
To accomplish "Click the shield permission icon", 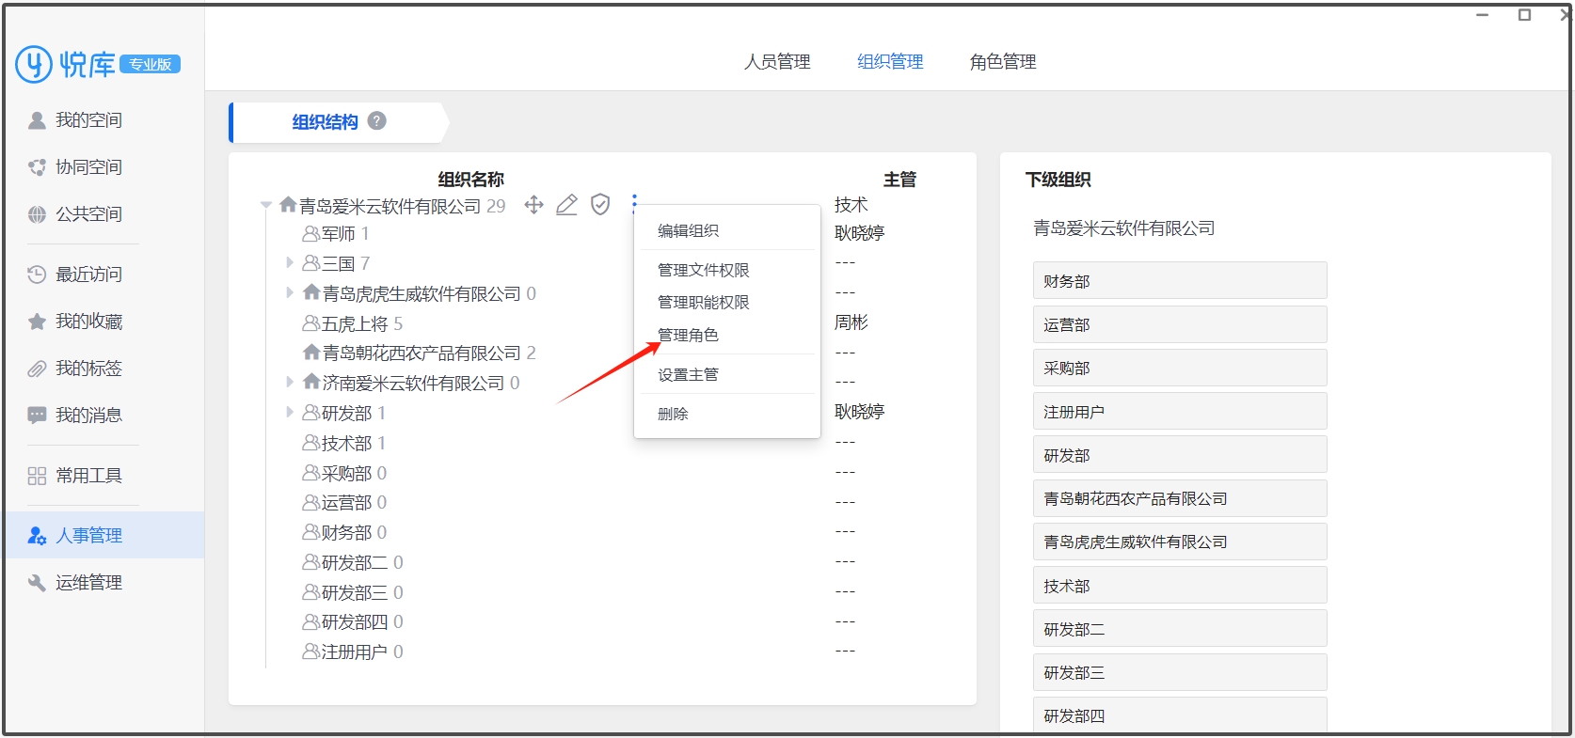I will tap(600, 204).
